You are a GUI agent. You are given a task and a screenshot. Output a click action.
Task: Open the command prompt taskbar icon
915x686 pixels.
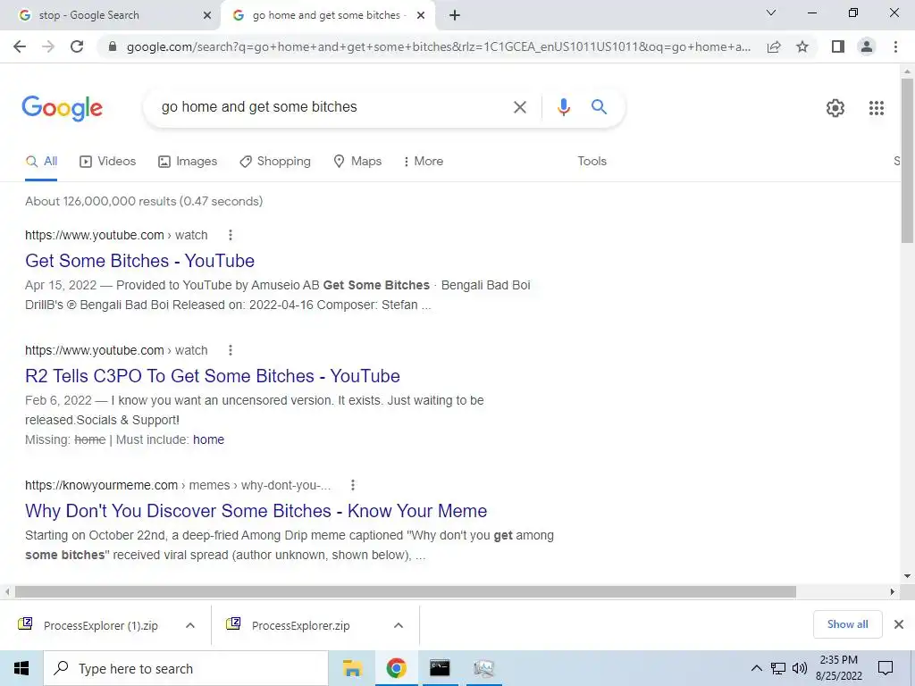pyautogui.click(x=440, y=668)
